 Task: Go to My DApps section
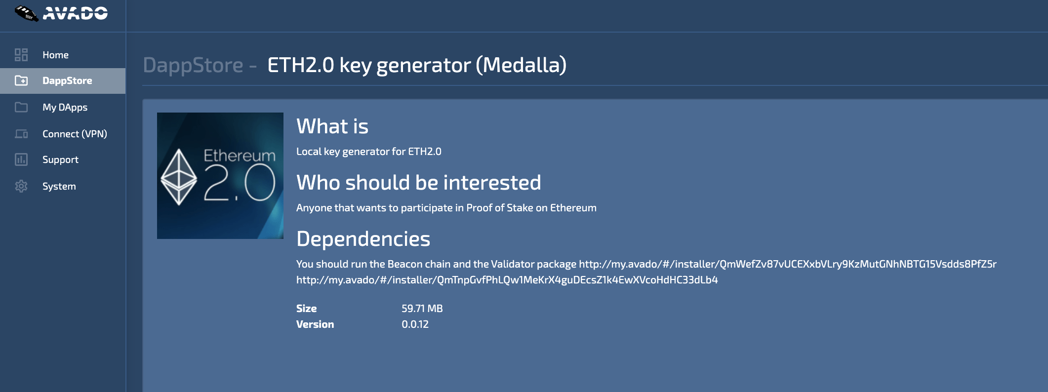65,107
